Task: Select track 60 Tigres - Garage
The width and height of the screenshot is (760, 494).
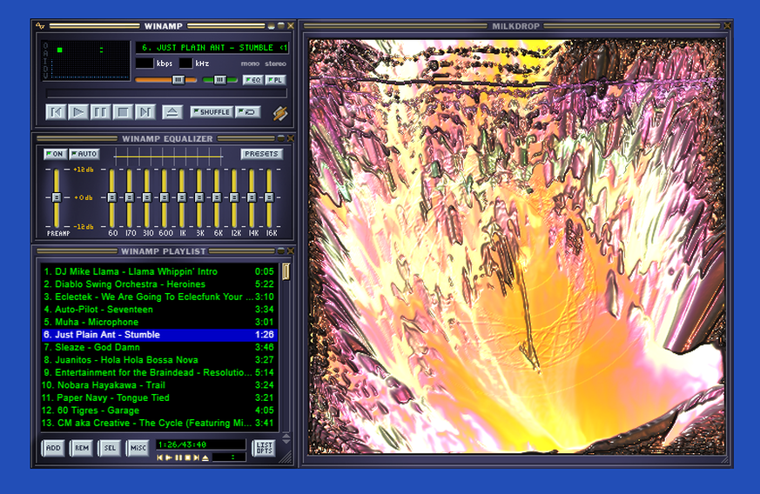Action: [x=159, y=411]
